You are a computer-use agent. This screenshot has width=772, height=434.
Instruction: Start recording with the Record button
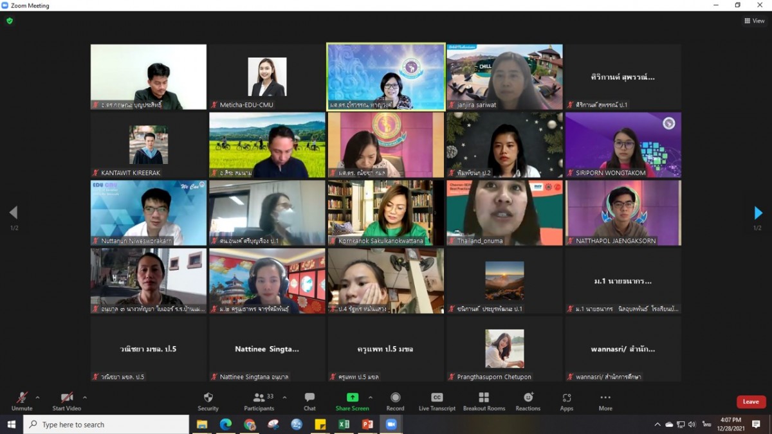point(395,398)
